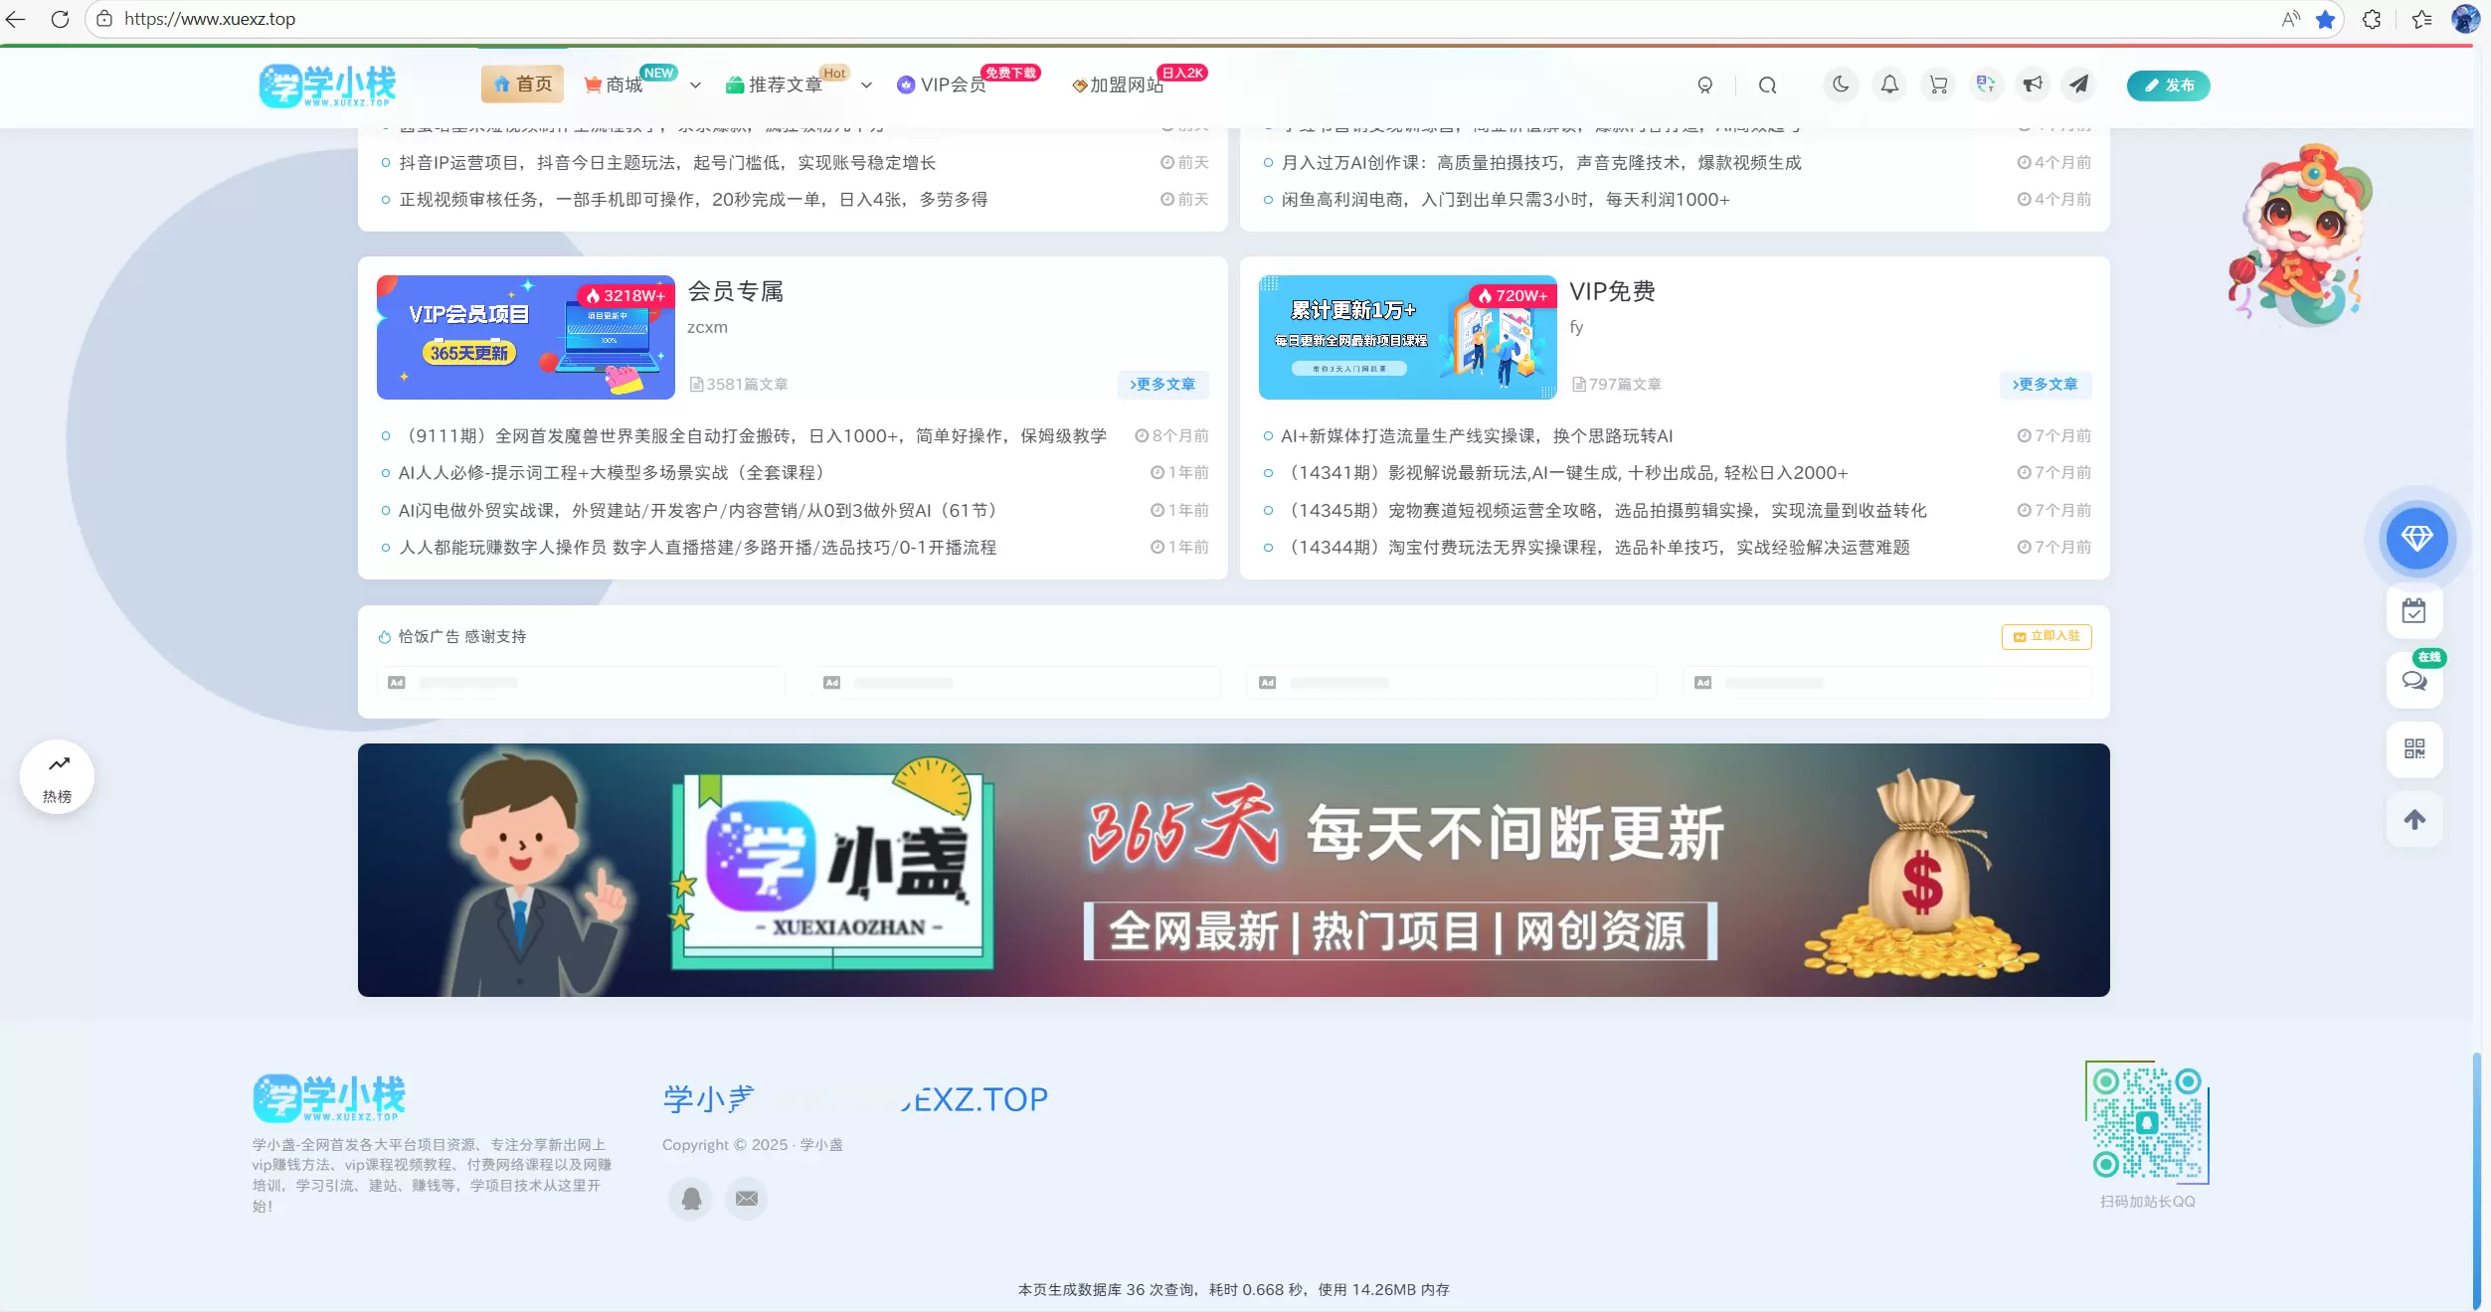Select the 首页 home tab
The height and width of the screenshot is (1312, 2491).
point(522,84)
